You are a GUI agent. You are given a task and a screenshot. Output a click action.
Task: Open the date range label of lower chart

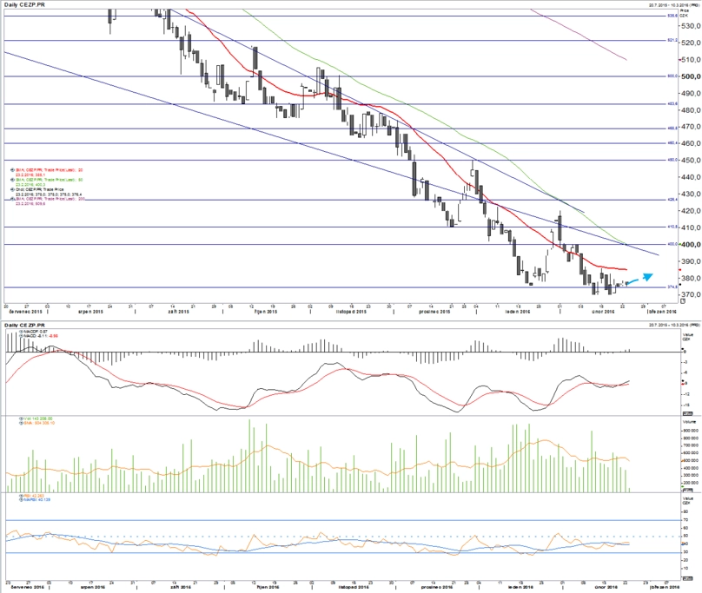[x=674, y=325]
